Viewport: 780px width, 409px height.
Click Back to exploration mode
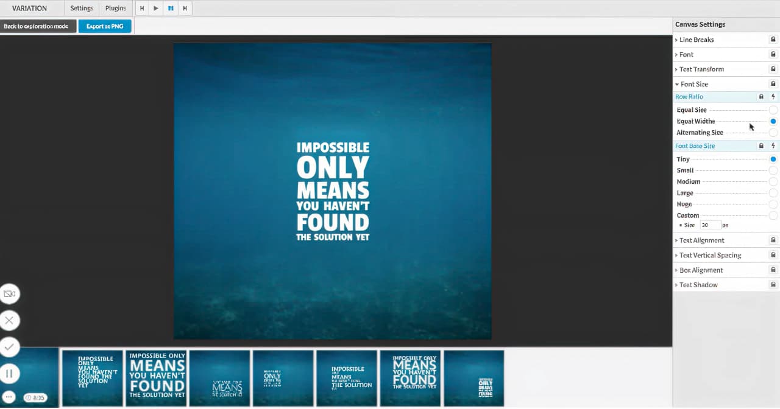click(x=38, y=27)
